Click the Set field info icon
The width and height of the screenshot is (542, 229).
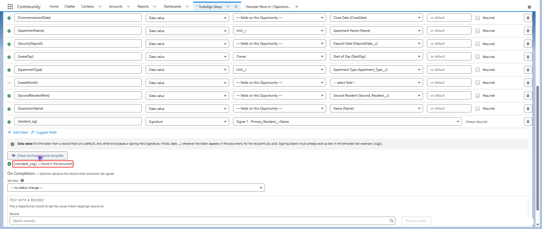(x=22, y=181)
